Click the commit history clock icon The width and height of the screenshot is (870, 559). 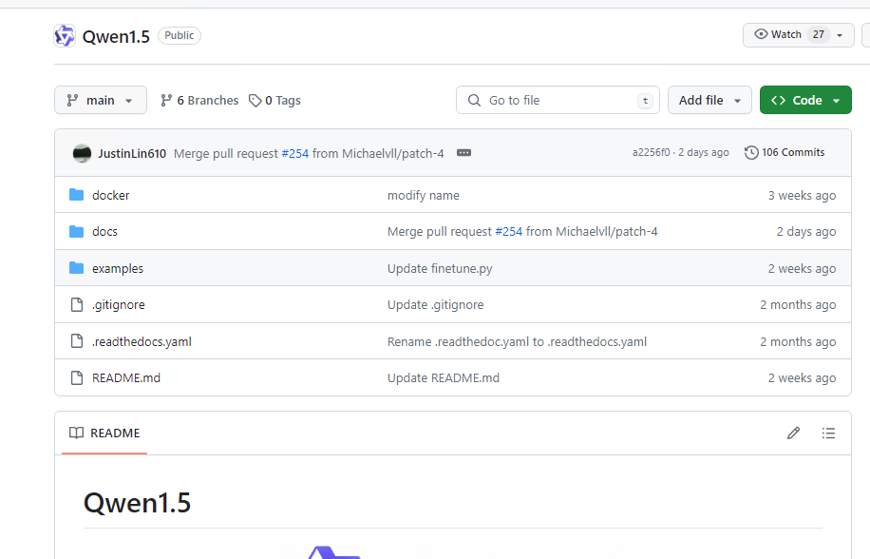point(751,153)
